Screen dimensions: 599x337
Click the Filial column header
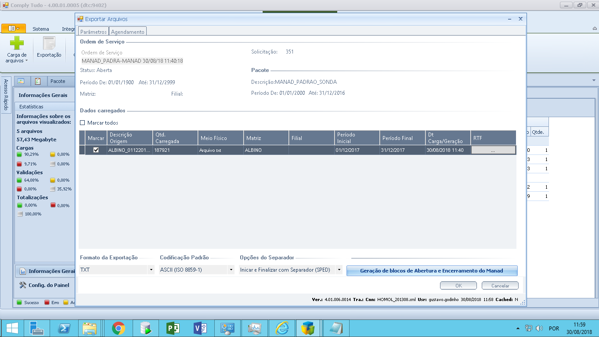(x=311, y=138)
